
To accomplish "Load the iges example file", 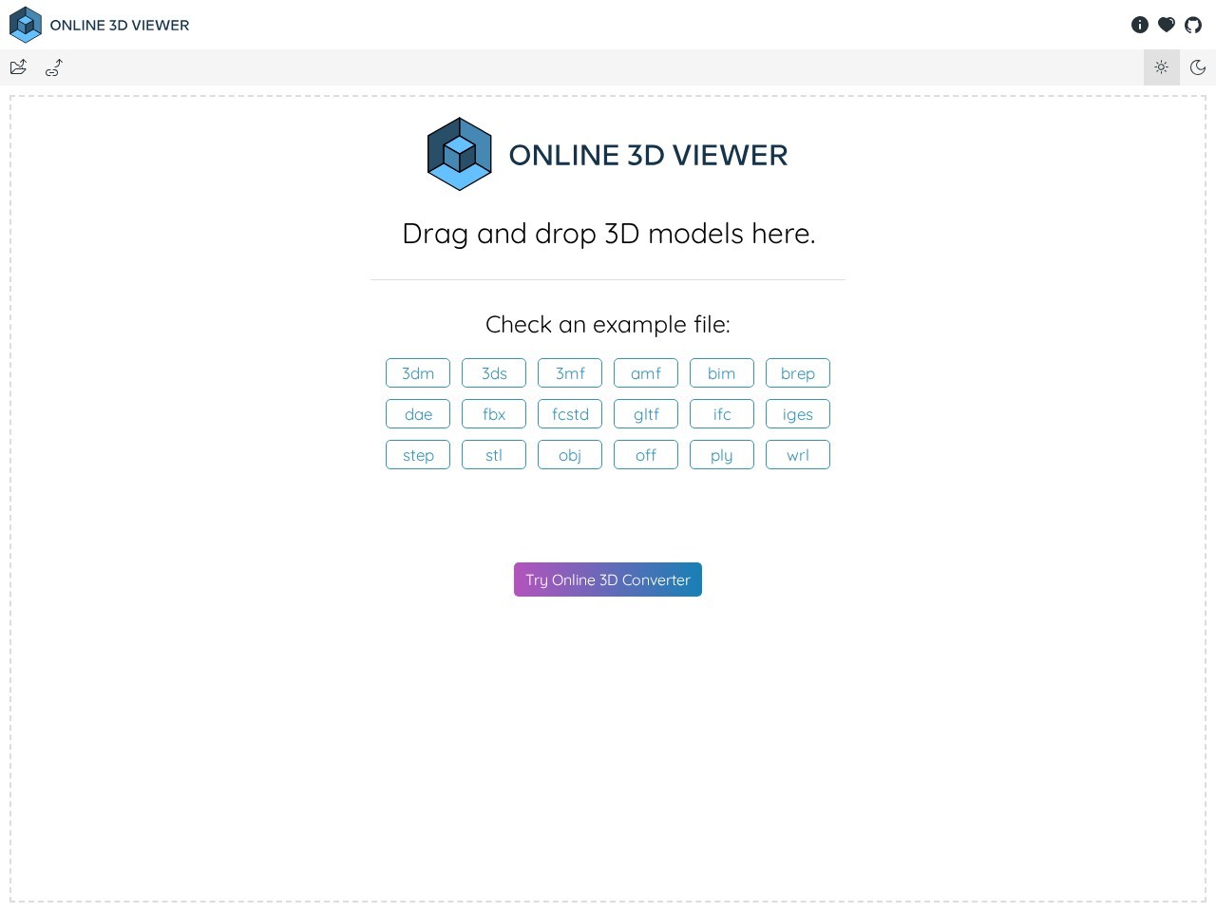I will [x=798, y=414].
